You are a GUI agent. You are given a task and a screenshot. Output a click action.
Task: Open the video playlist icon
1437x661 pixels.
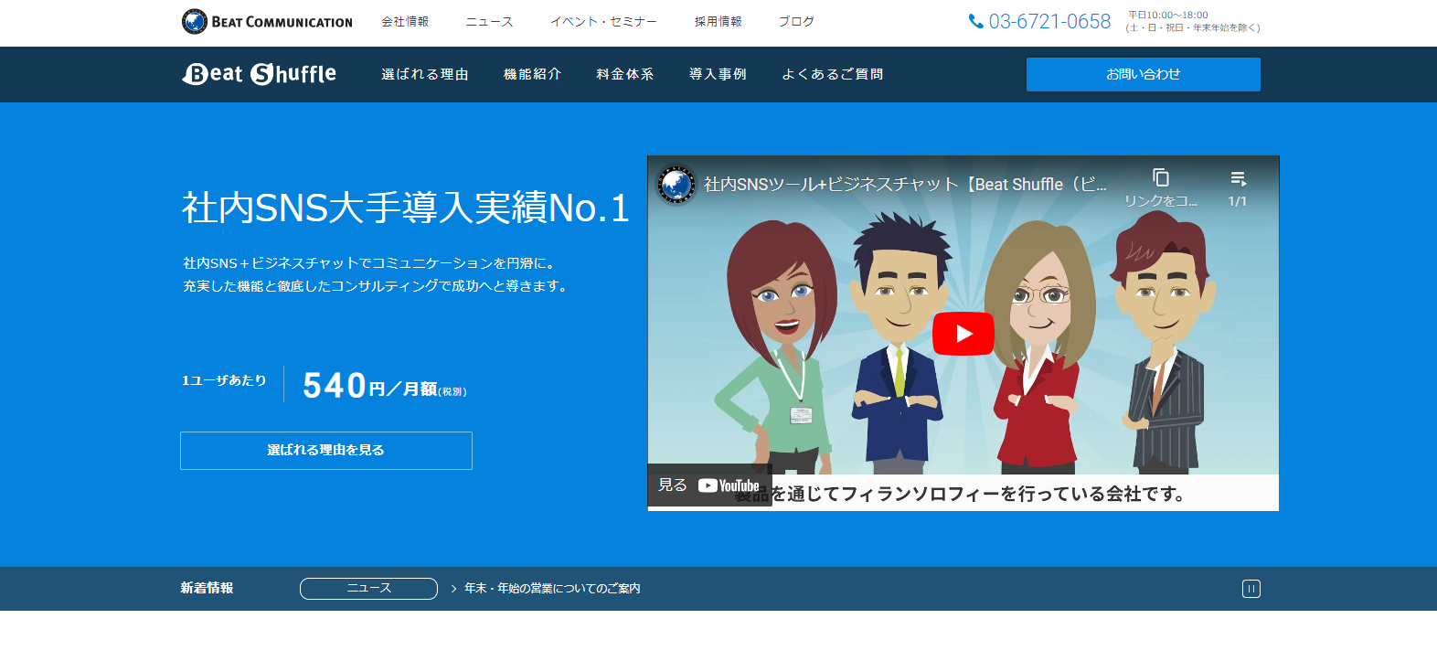click(x=1238, y=177)
